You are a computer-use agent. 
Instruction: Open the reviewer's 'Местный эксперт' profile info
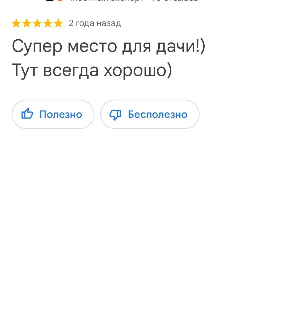(x=106, y=1)
